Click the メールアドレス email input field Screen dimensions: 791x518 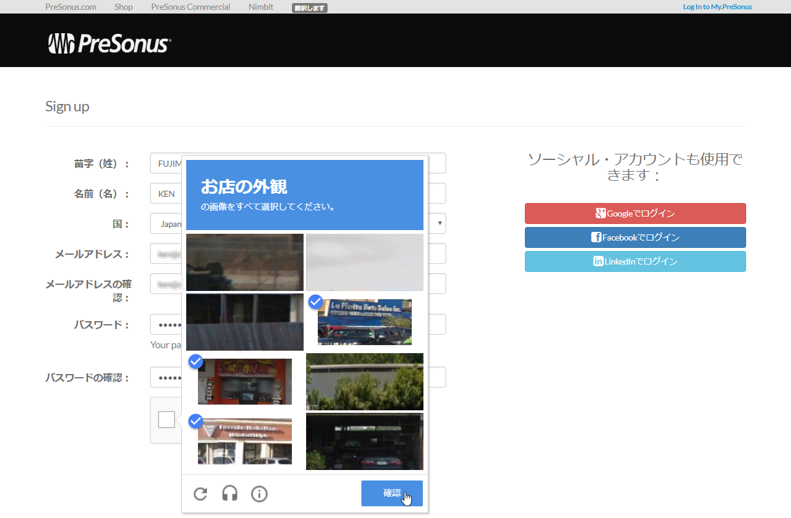coord(298,253)
